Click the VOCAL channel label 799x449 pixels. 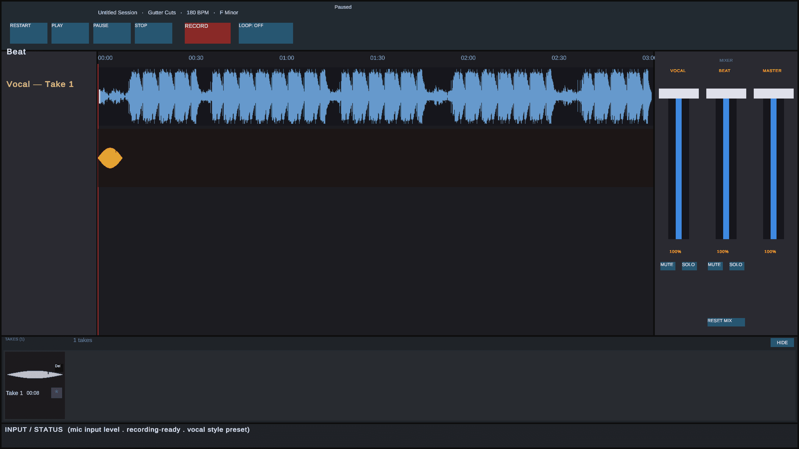coord(678,71)
